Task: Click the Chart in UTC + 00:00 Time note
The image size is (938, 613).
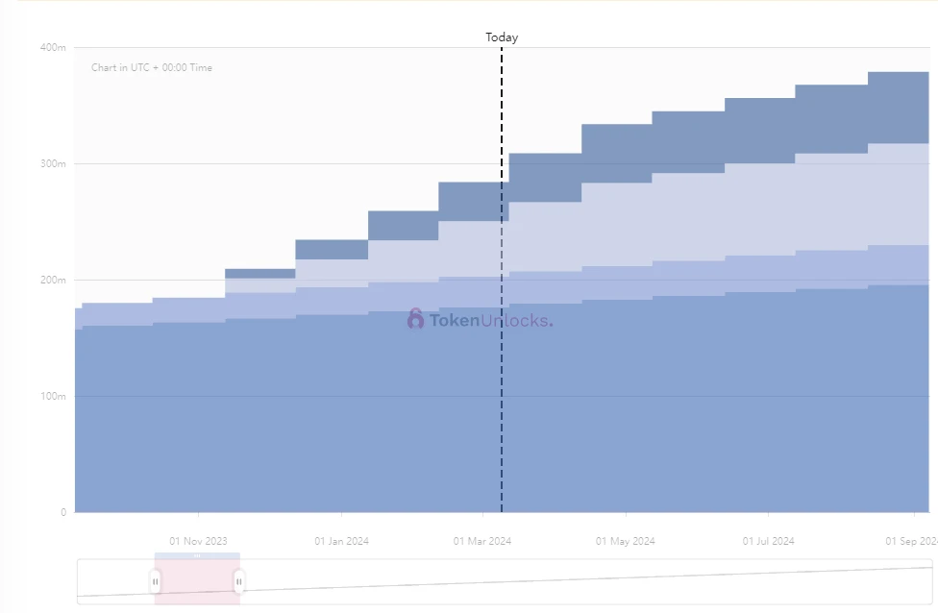Action: click(152, 67)
